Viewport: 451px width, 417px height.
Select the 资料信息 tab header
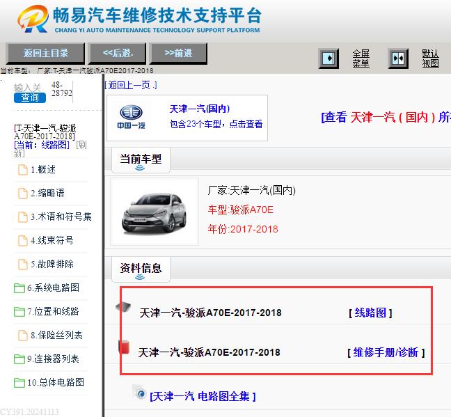[x=141, y=269]
